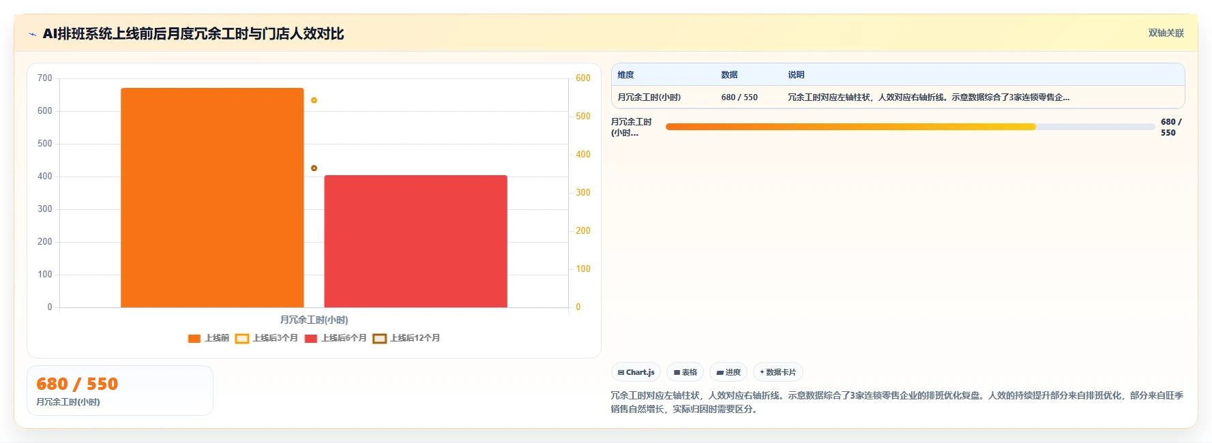Click the lower brown line data point

314,168
